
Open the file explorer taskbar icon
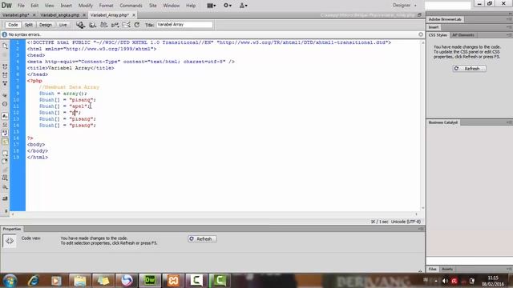pyautogui.click(x=80, y=280)
